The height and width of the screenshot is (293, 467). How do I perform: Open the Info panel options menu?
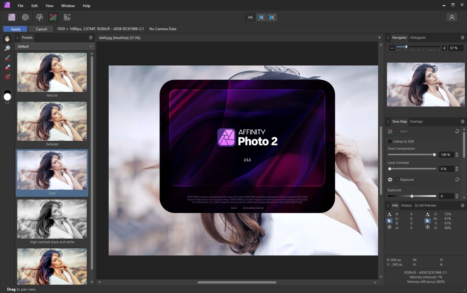pos(463,206)
